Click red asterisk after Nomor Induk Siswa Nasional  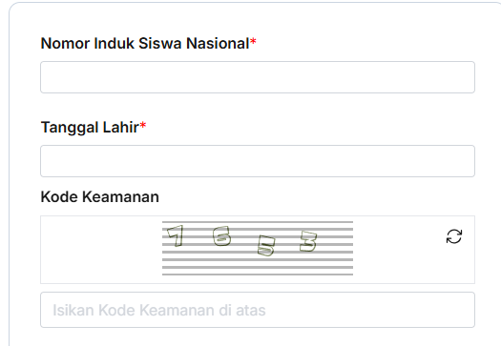point(253,41)
